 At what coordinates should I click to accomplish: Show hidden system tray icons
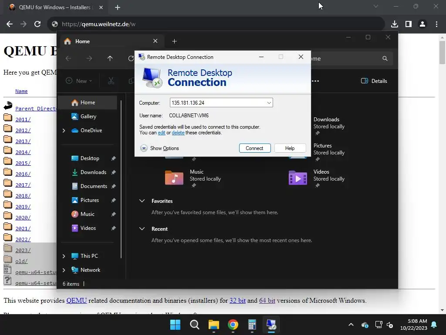click(351, 325)
